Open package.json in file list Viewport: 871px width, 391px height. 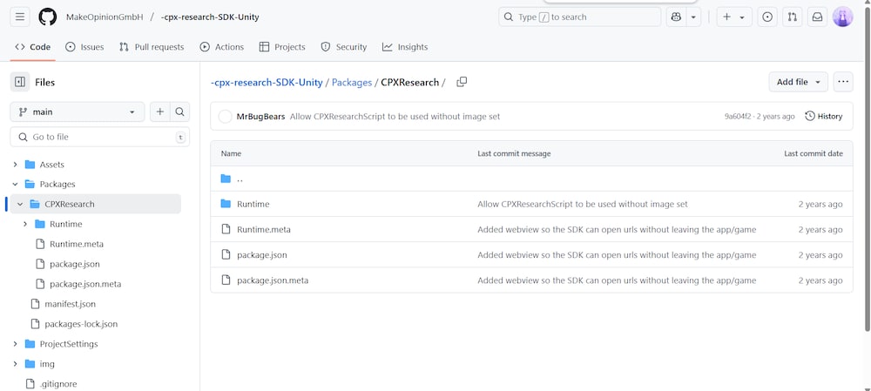point(261,255)
